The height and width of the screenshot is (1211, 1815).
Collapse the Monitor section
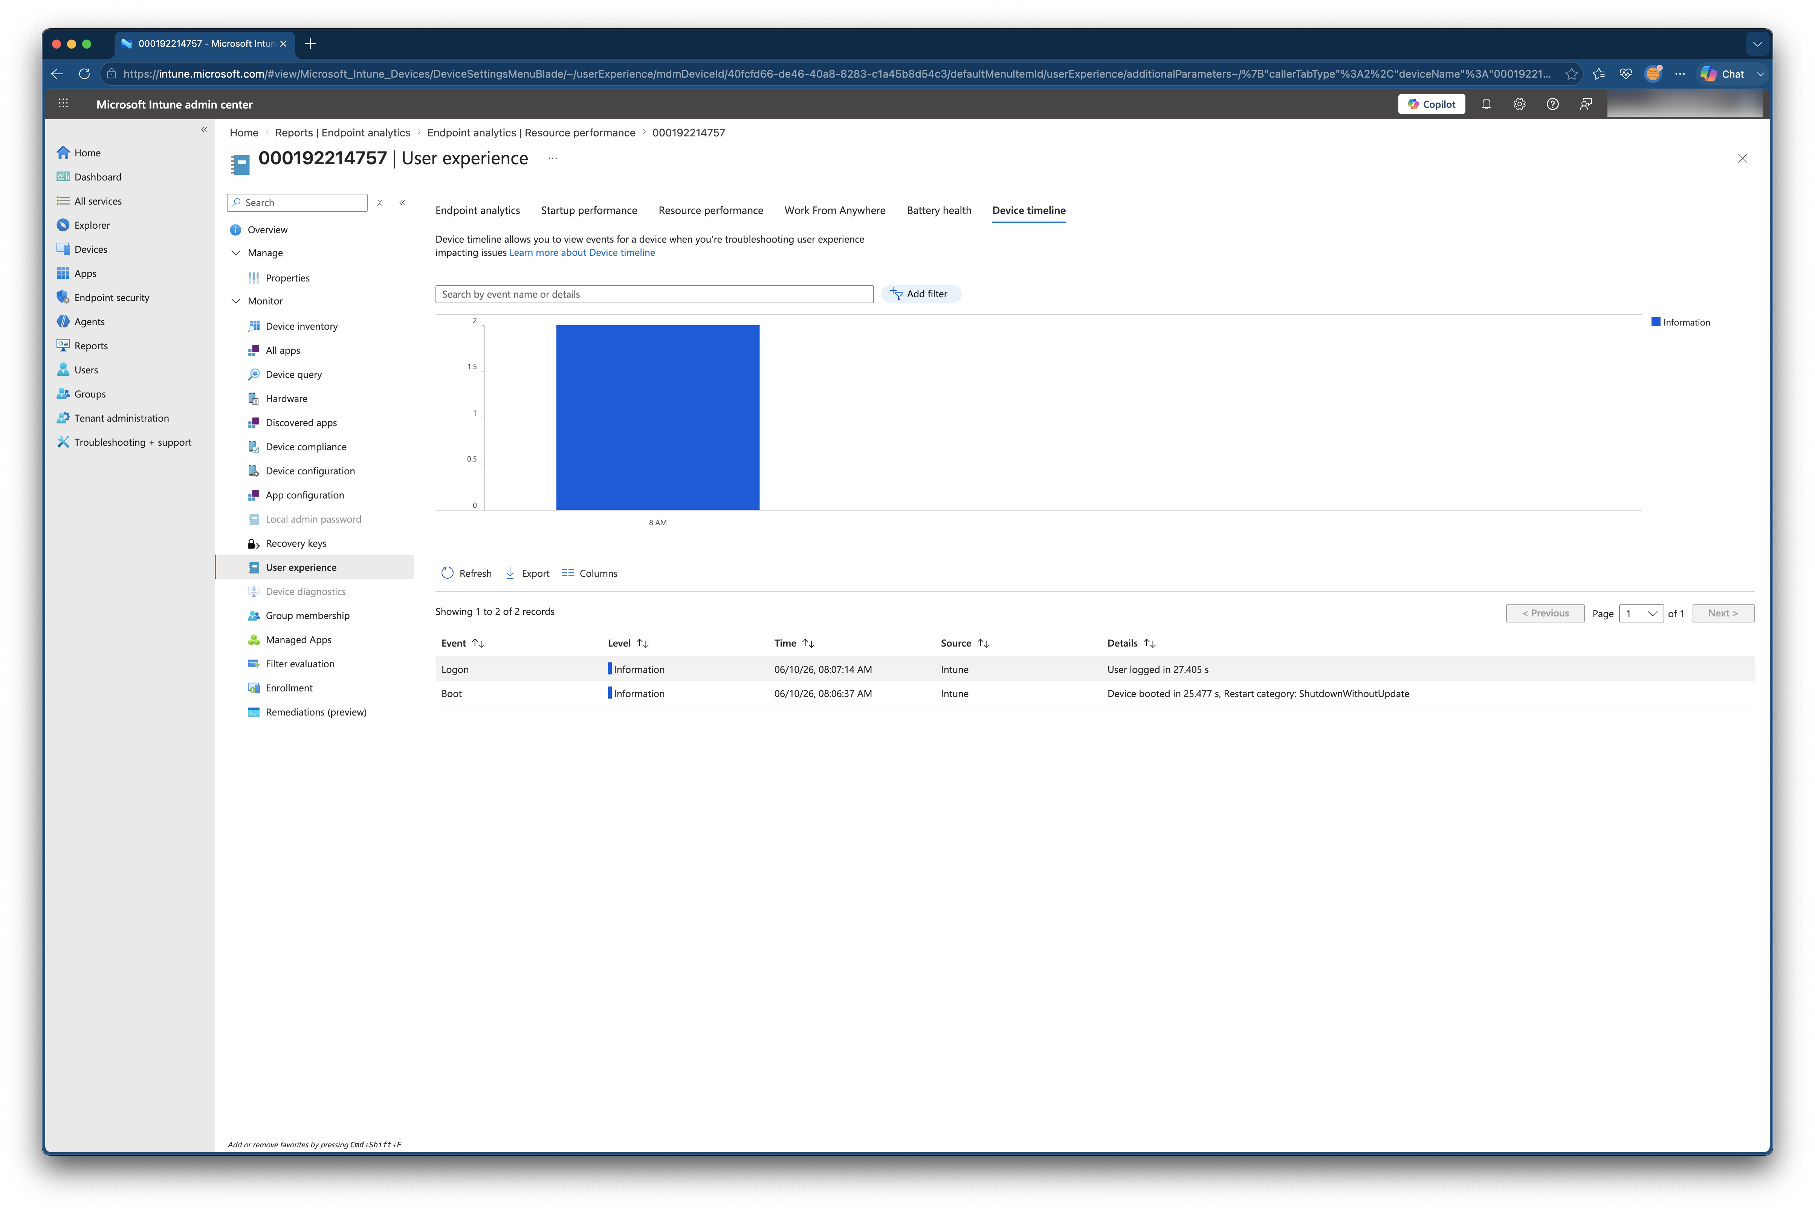click(236, 301)
